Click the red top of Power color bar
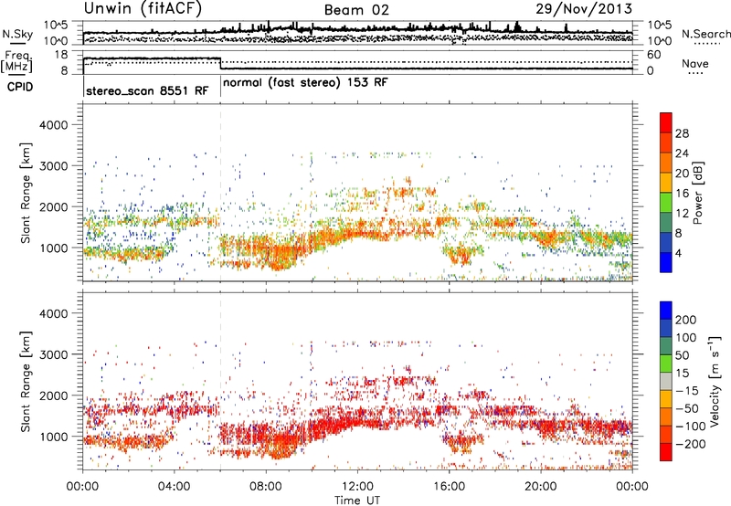This screenshot has width=731, height=506. (666, 121)
